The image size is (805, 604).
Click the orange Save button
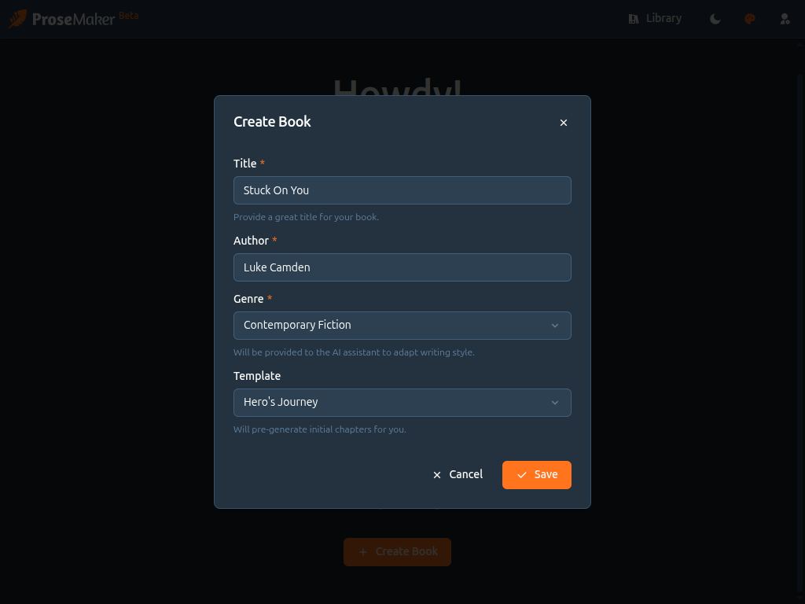(537, 475)
